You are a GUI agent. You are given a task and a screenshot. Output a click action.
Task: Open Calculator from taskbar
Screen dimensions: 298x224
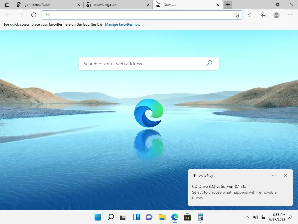200,217
